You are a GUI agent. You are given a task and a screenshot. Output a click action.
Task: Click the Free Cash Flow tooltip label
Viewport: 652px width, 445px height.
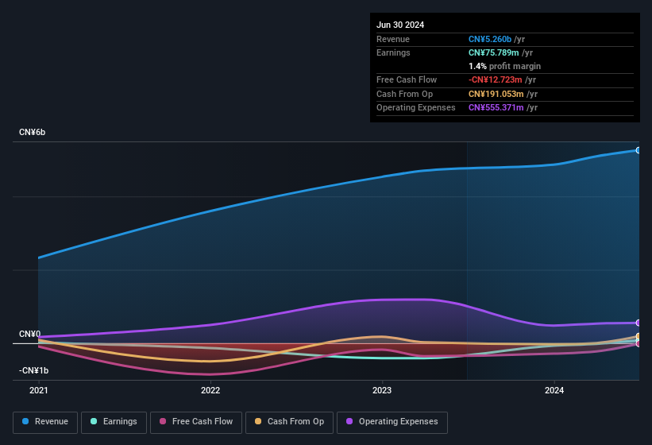[407, 79]
